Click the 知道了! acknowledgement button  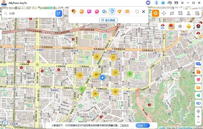pos(143,125)
